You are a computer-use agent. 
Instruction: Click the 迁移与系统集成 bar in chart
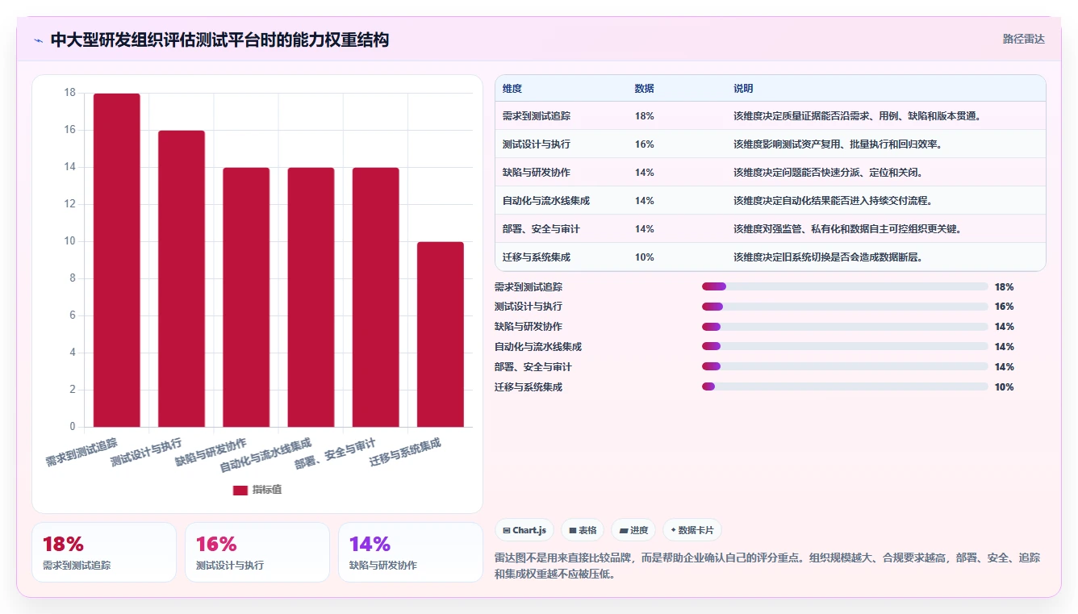[x=441, y=334]
